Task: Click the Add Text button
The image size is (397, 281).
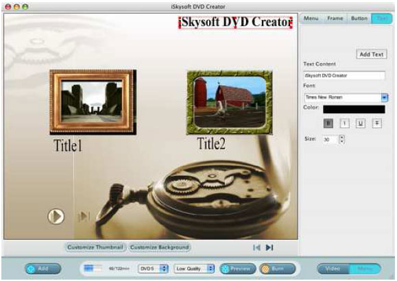Action: 372,54
